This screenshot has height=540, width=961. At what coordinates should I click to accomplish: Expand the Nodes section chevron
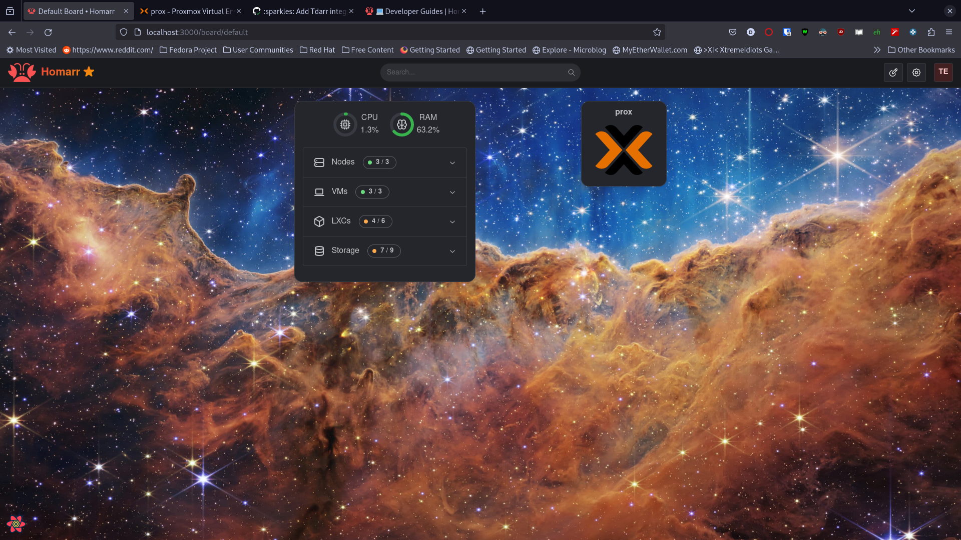(x=452, y=163)
